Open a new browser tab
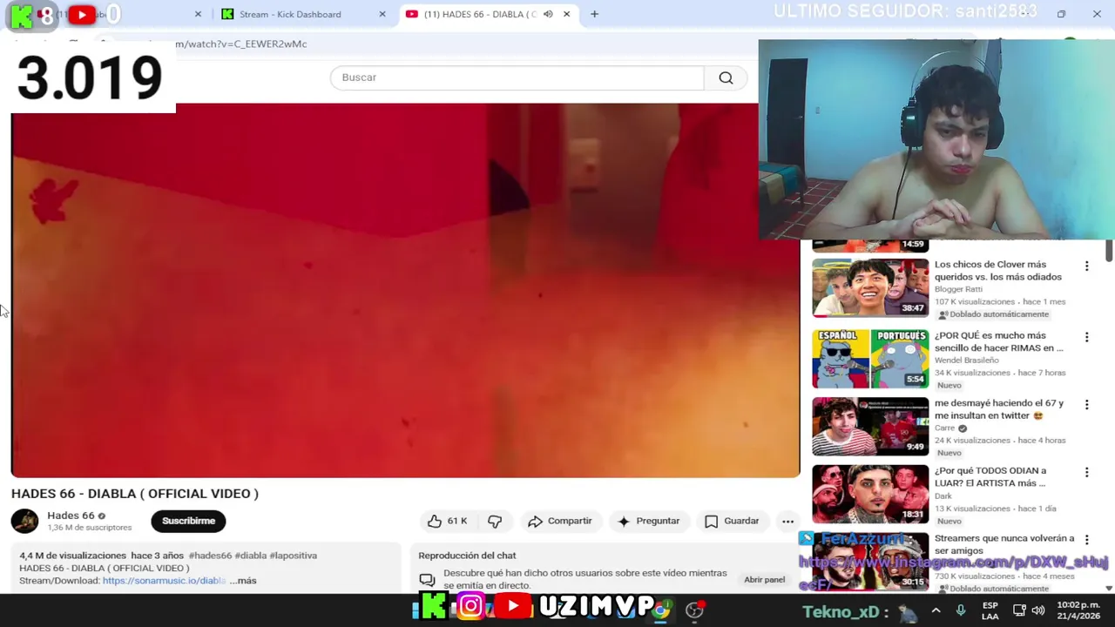This screenshot has height=627, width=1115. click(594, 14)
